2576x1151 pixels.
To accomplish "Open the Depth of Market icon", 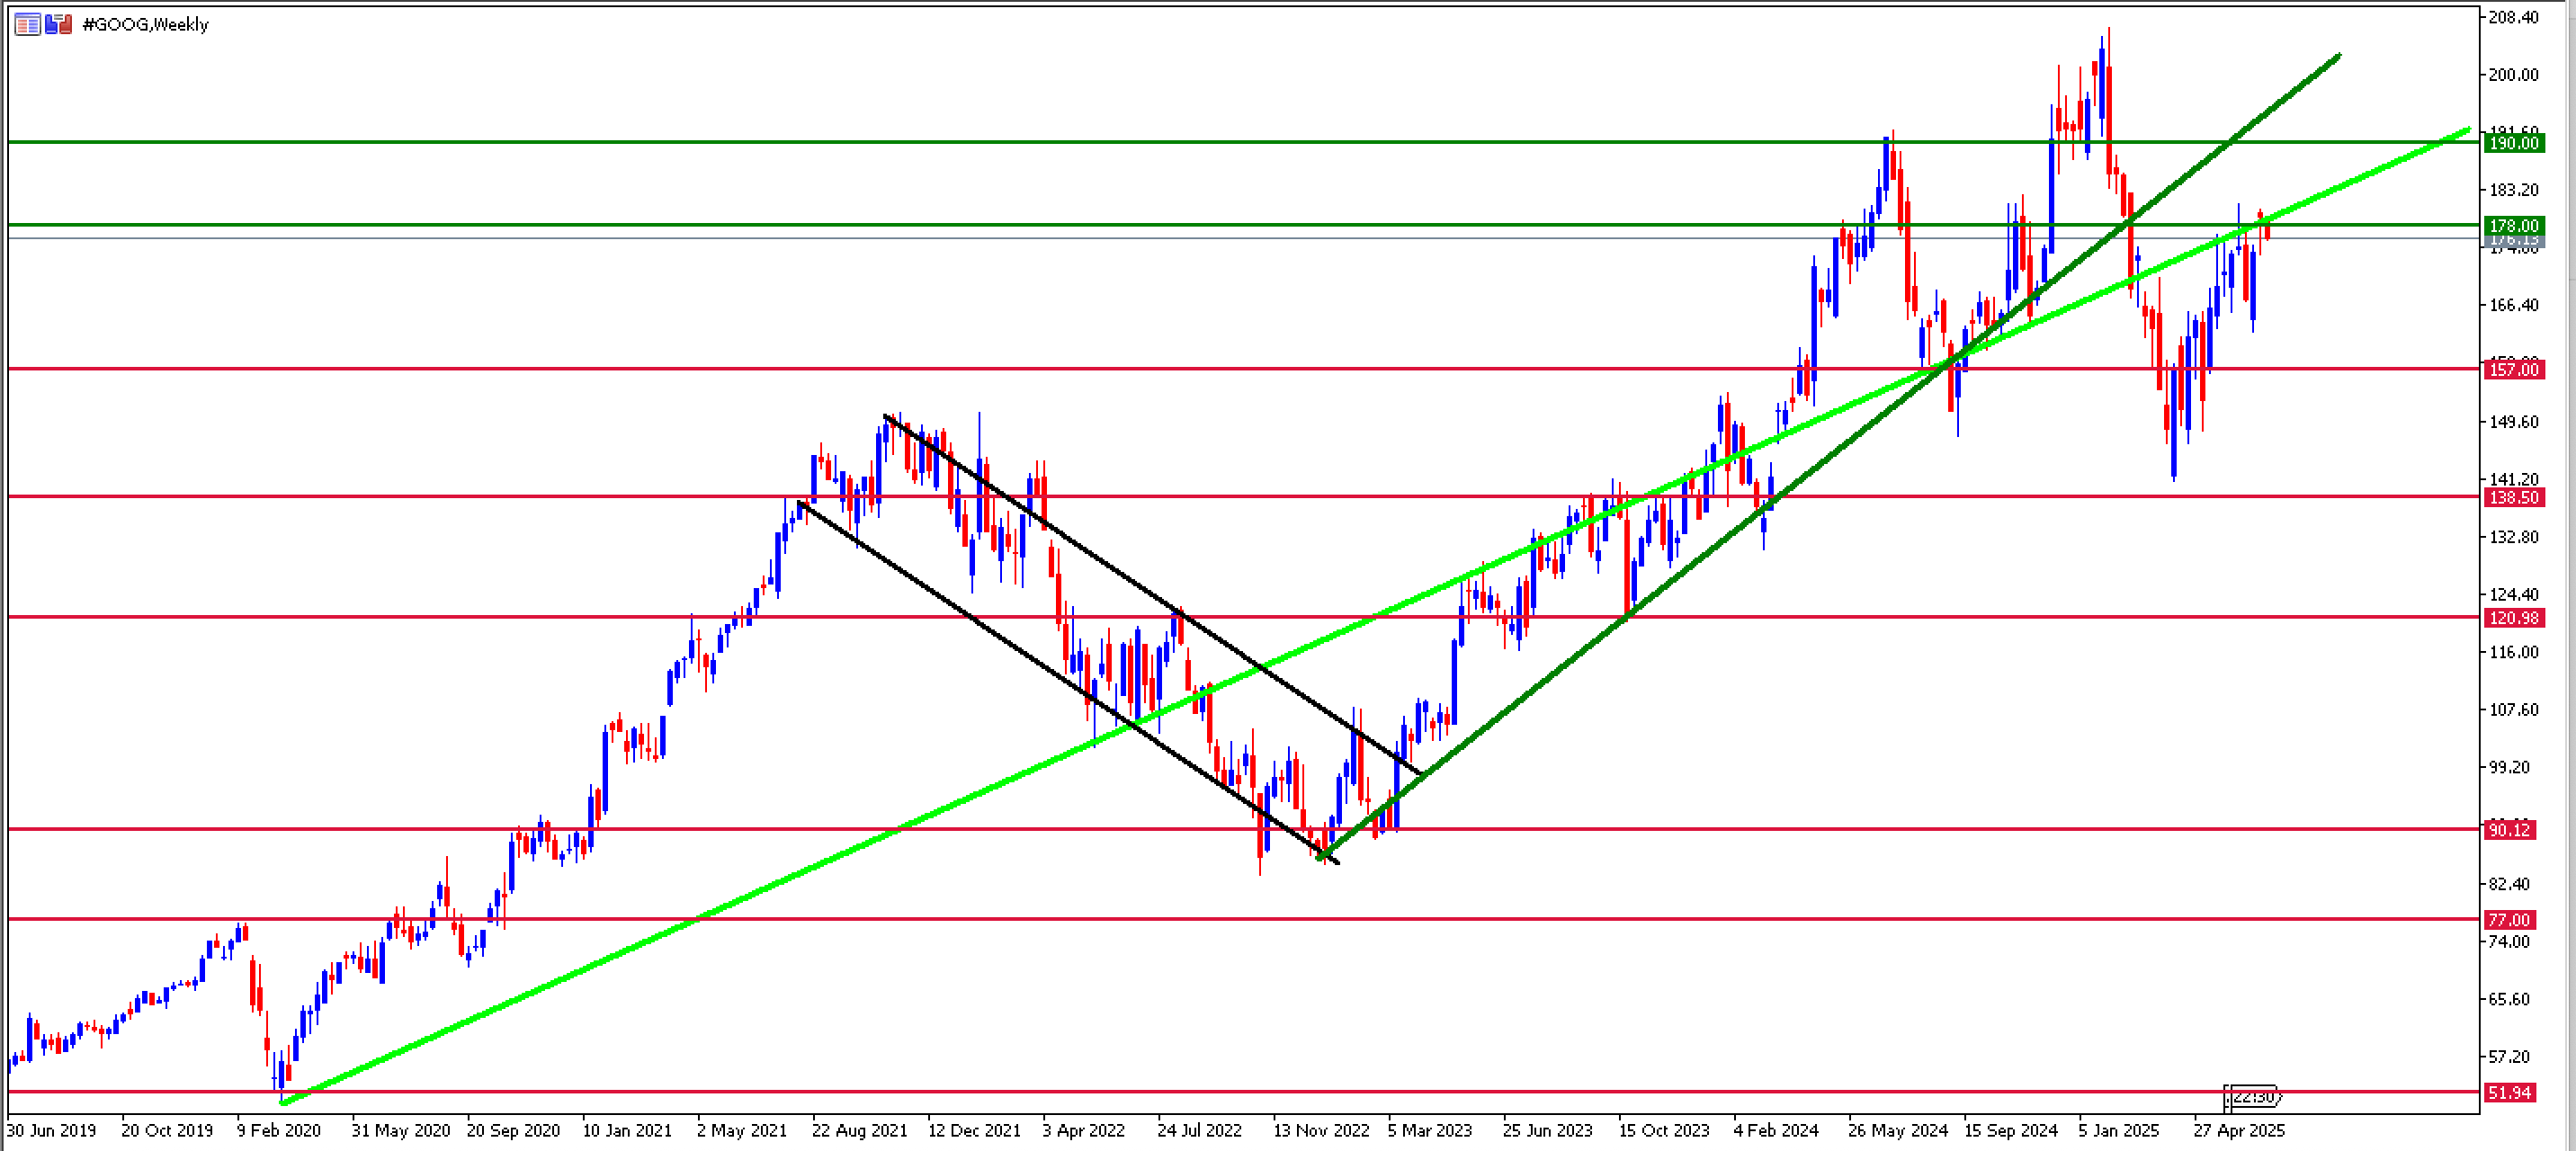I will pos(27,24).
